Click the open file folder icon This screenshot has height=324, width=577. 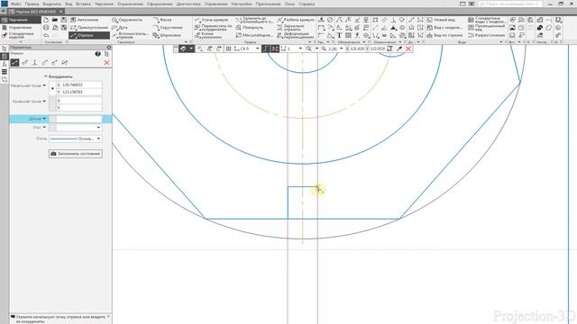coord(55,20)
